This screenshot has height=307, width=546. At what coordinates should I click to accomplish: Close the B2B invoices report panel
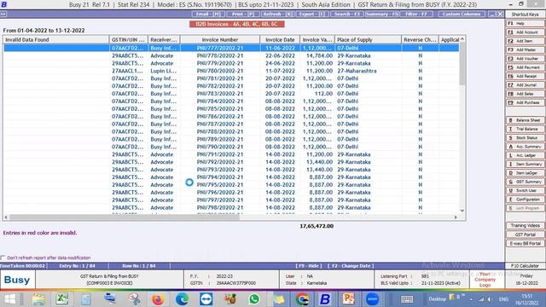pyautogui.click(x=500, y=14)
